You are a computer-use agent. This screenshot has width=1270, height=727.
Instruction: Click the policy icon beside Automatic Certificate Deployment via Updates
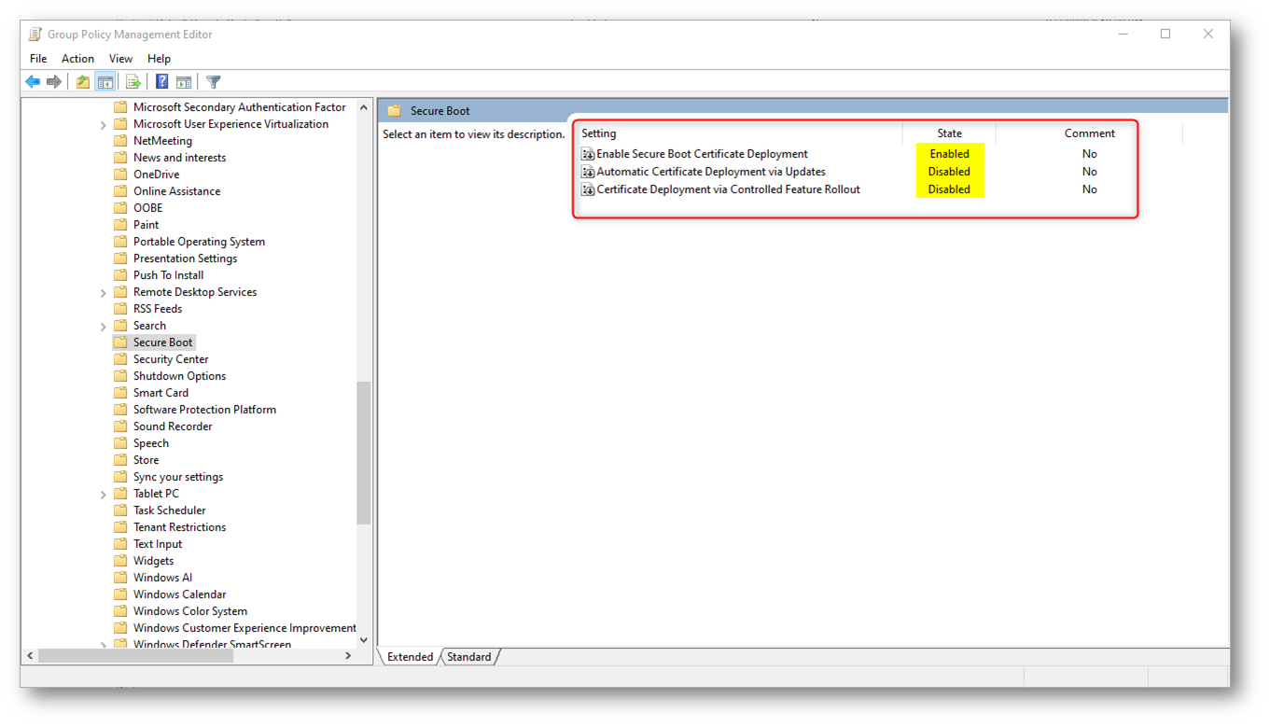(x=588, y=172)
